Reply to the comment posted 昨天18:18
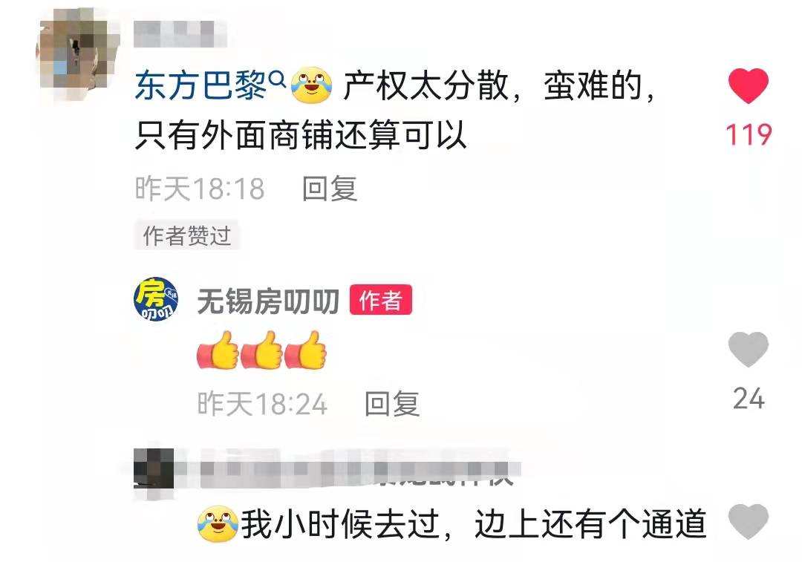This screenshot has height=562, width=802. pyautogui.click(x=330, y=189)
